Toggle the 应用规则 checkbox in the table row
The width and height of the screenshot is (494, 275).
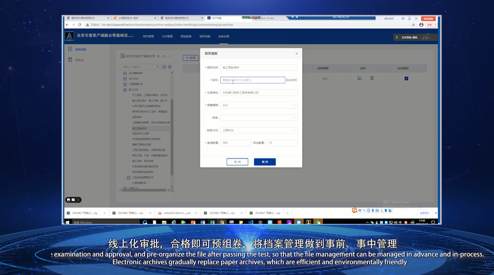(x=406, y=78)
